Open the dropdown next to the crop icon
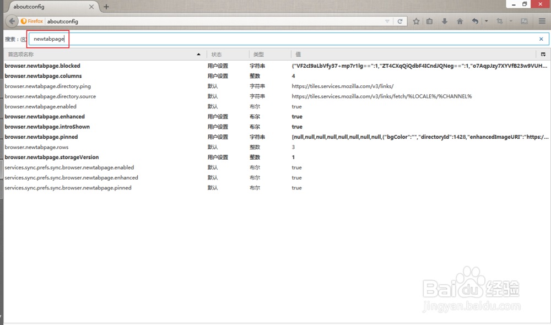The width and height of the screenshot is (551, 325). (x=511, y=21)
